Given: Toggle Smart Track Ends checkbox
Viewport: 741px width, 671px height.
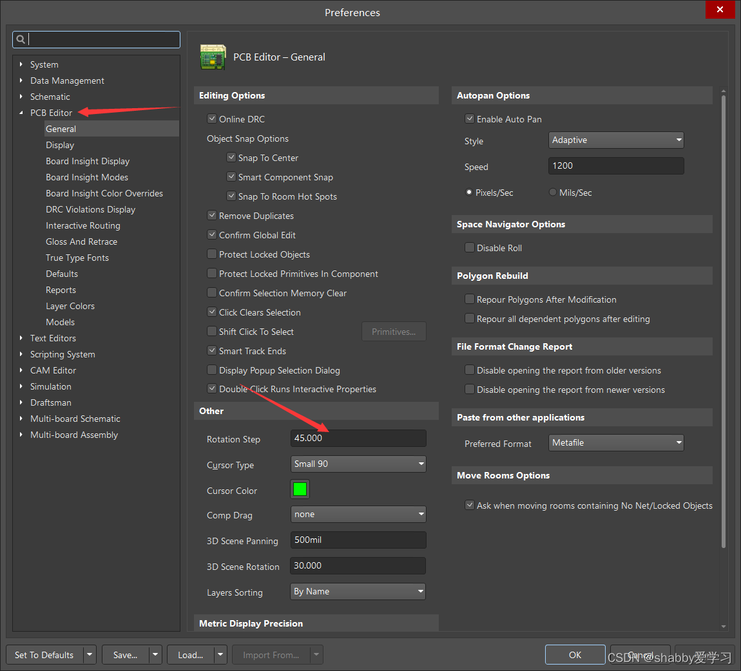Looking at the screenshot, I should pyautogui.click(x=212, y=350).
